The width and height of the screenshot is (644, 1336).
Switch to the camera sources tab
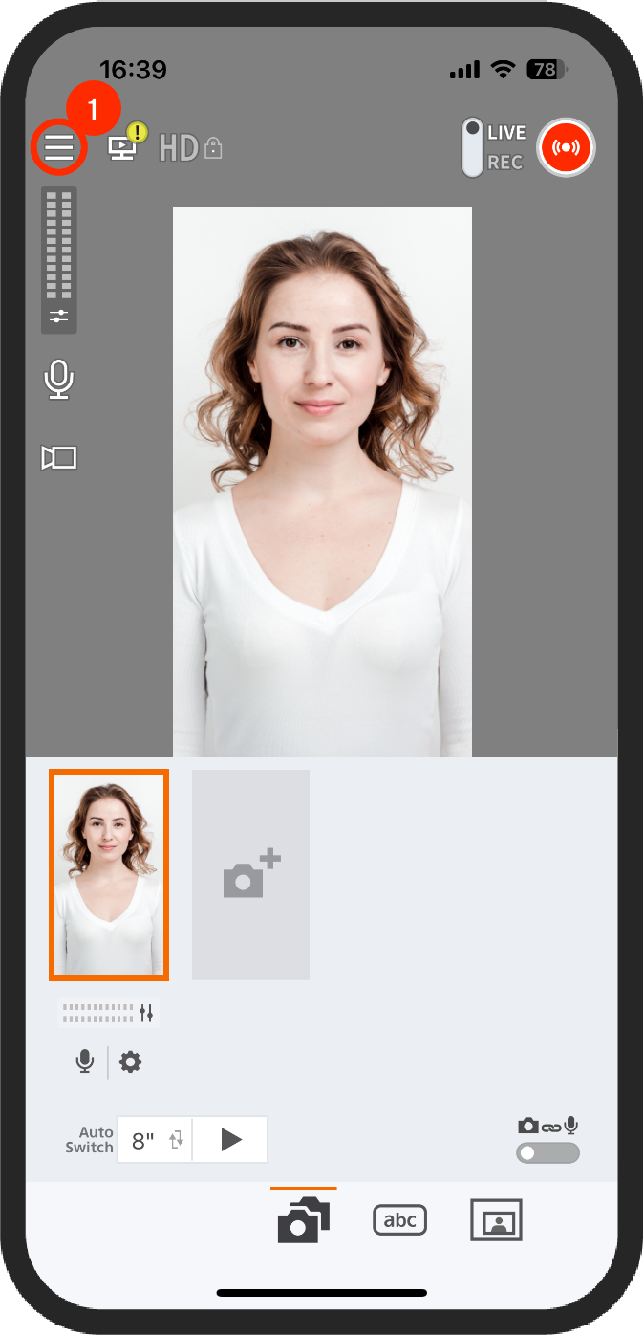(303, 1219)
